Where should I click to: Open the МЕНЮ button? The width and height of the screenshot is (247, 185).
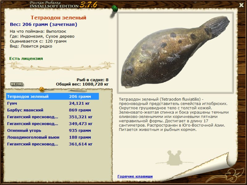pos(17,84)
